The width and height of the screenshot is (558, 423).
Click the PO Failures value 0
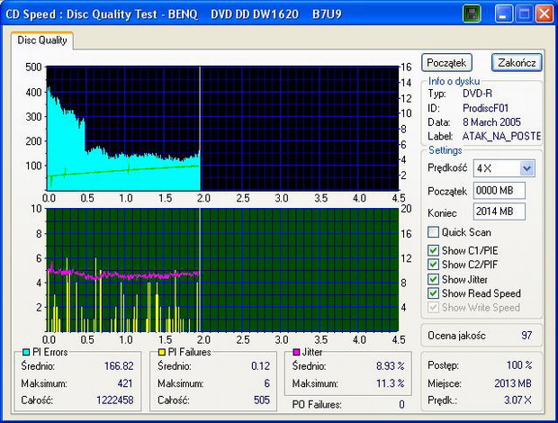(401, 404)
